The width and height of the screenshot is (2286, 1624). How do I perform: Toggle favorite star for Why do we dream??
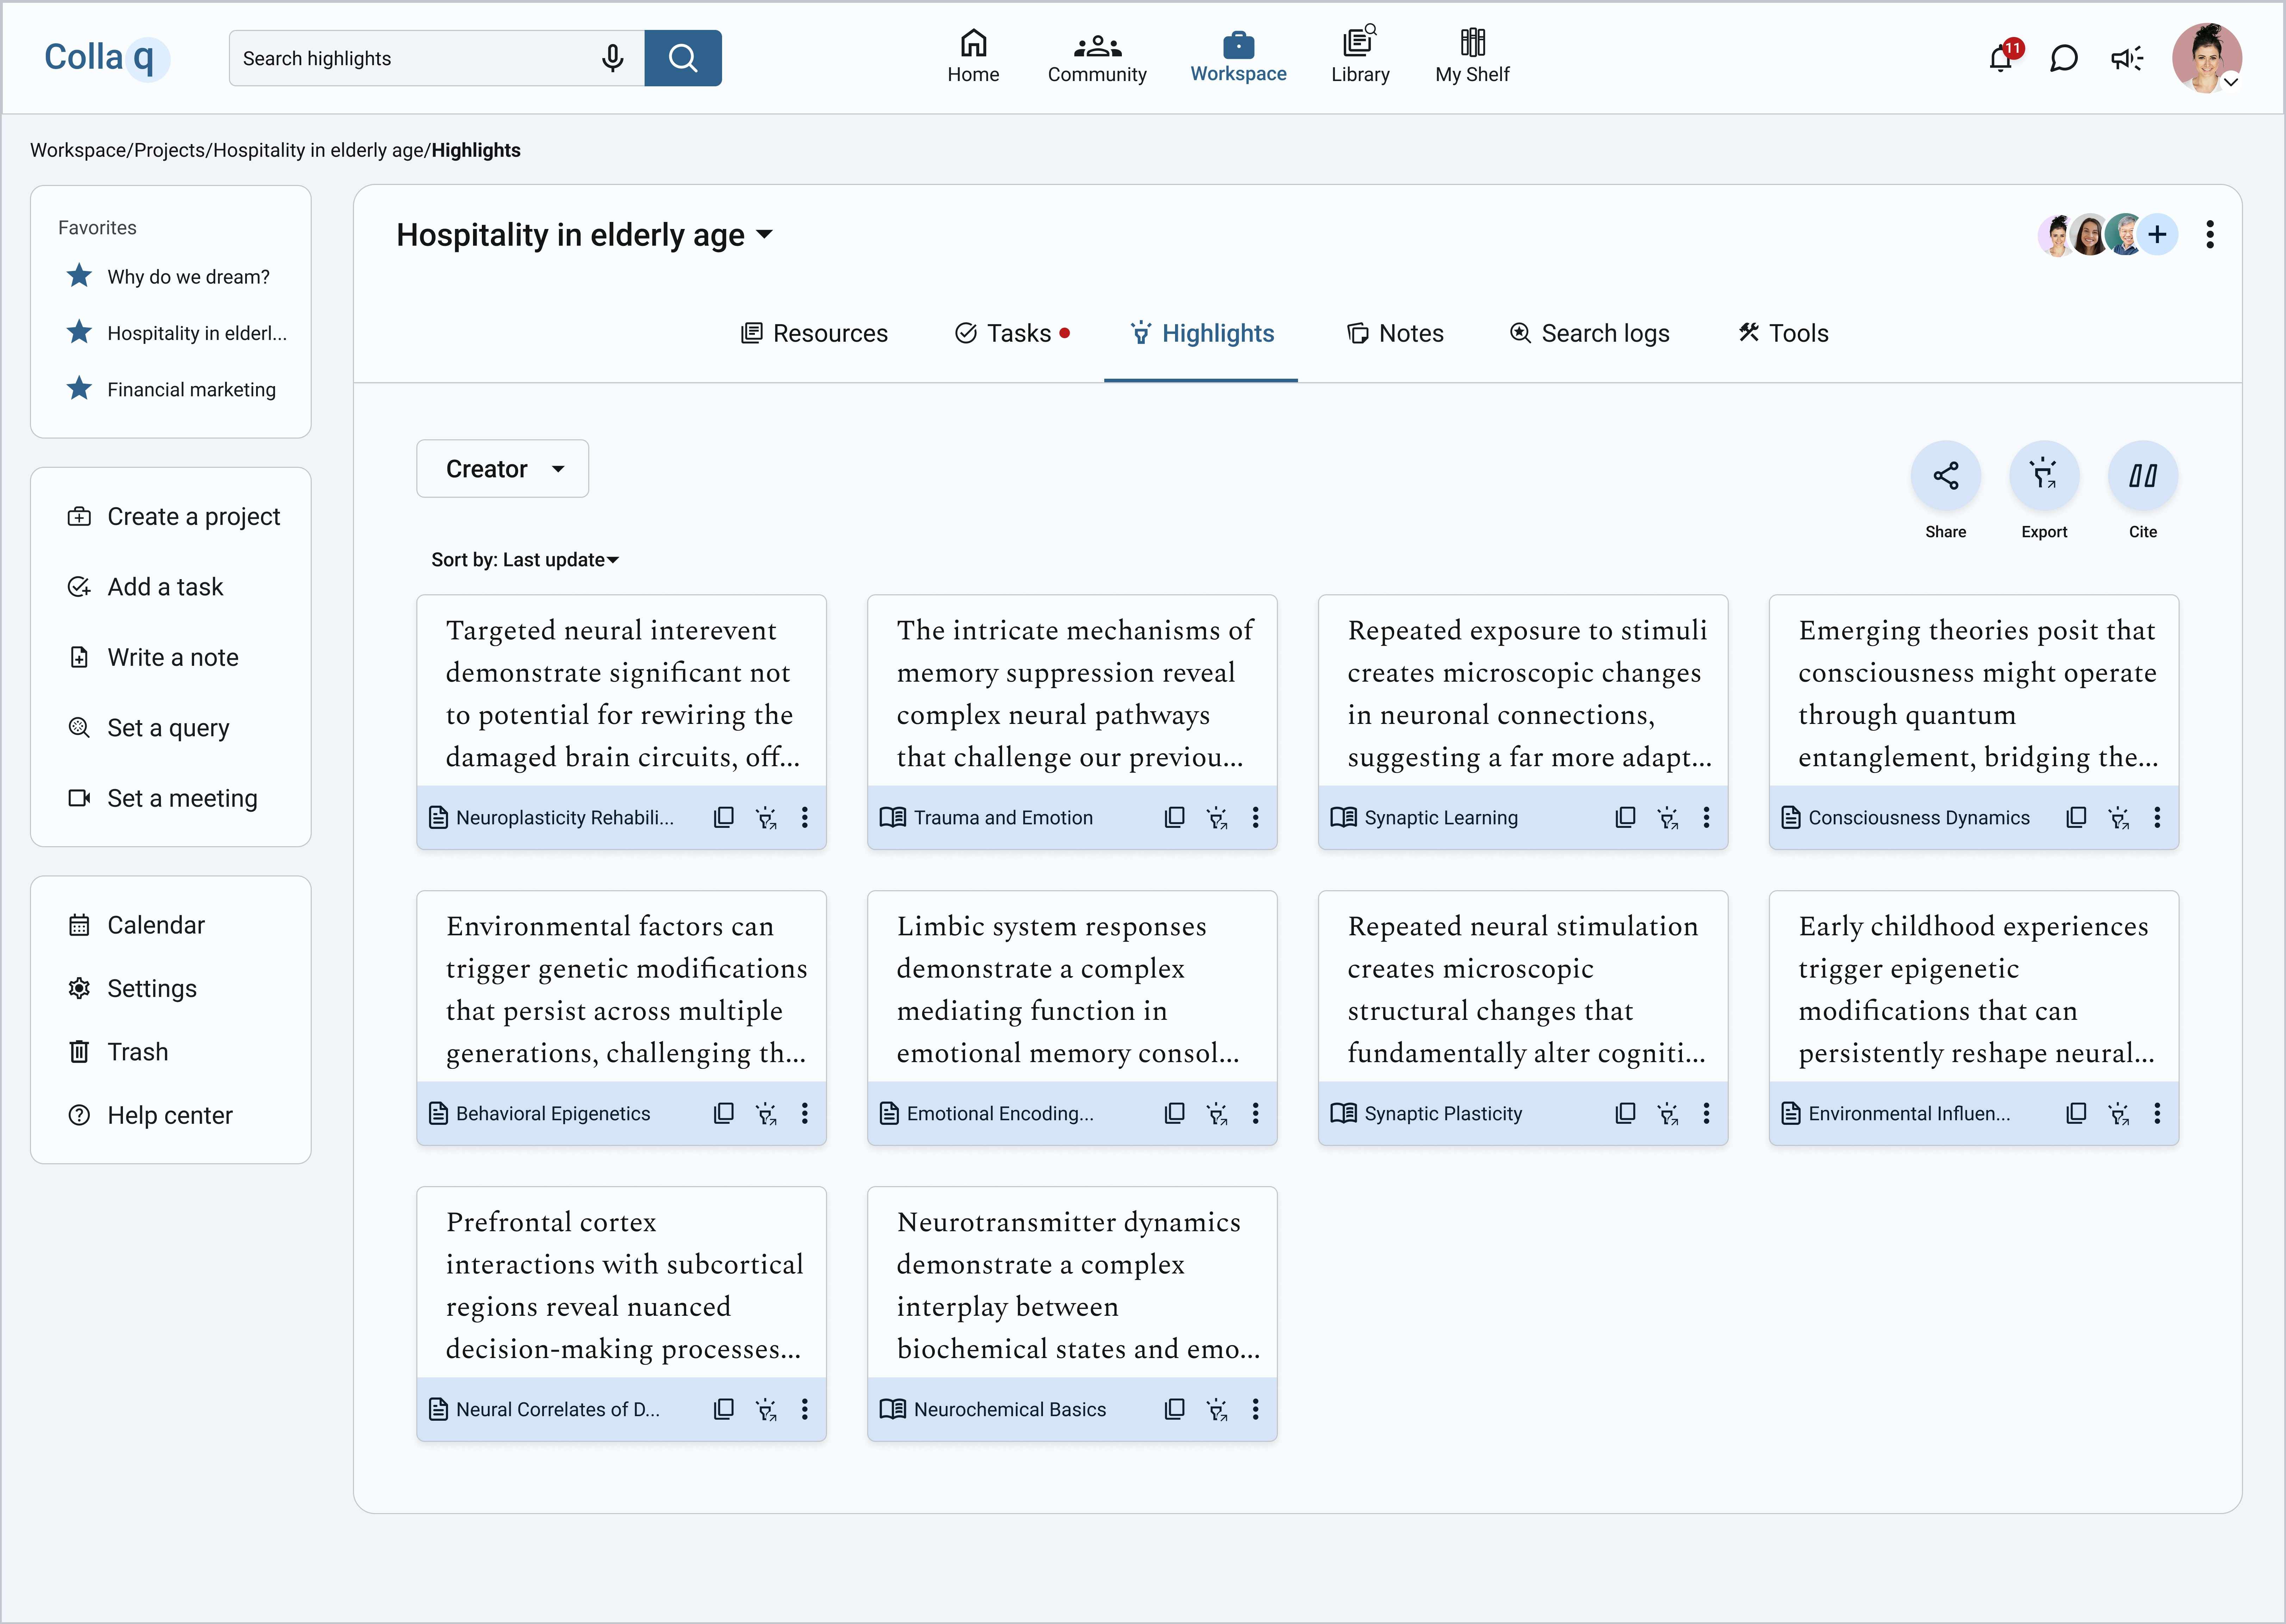(x=79, y=275)
